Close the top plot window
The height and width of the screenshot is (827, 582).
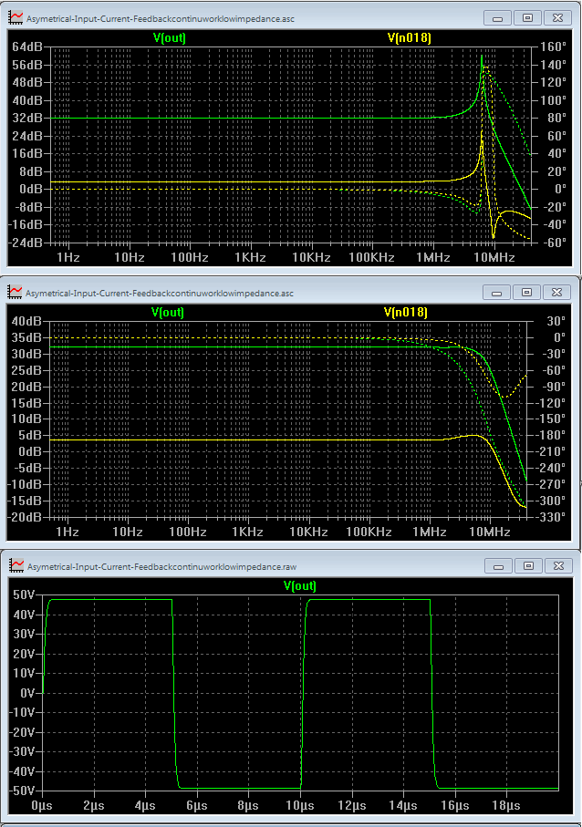(557, 18)
